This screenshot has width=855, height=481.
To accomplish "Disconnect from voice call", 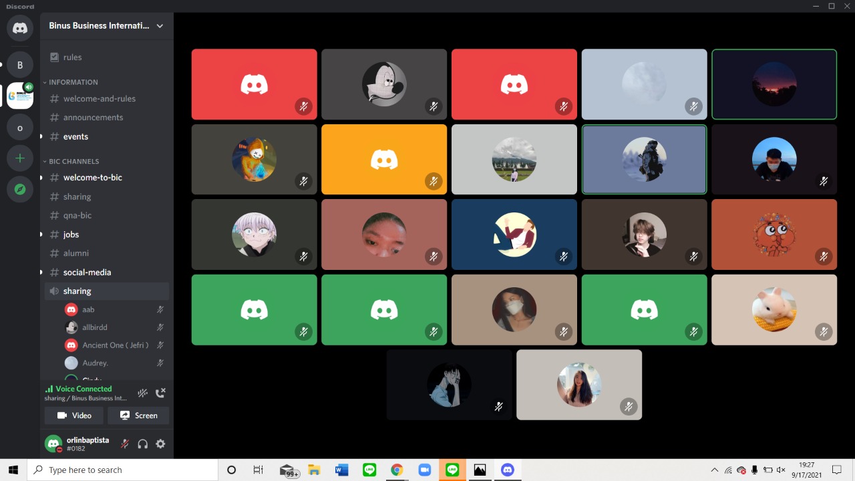I will click(x=160, y=393).
